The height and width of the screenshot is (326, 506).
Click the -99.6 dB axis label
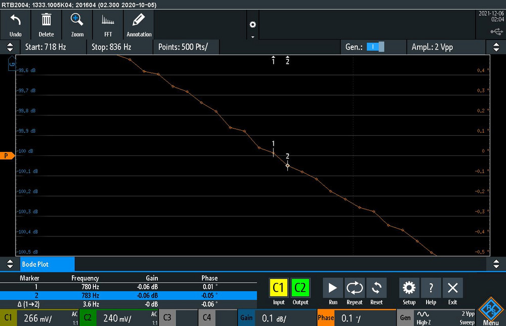click(x=26, y=70)
